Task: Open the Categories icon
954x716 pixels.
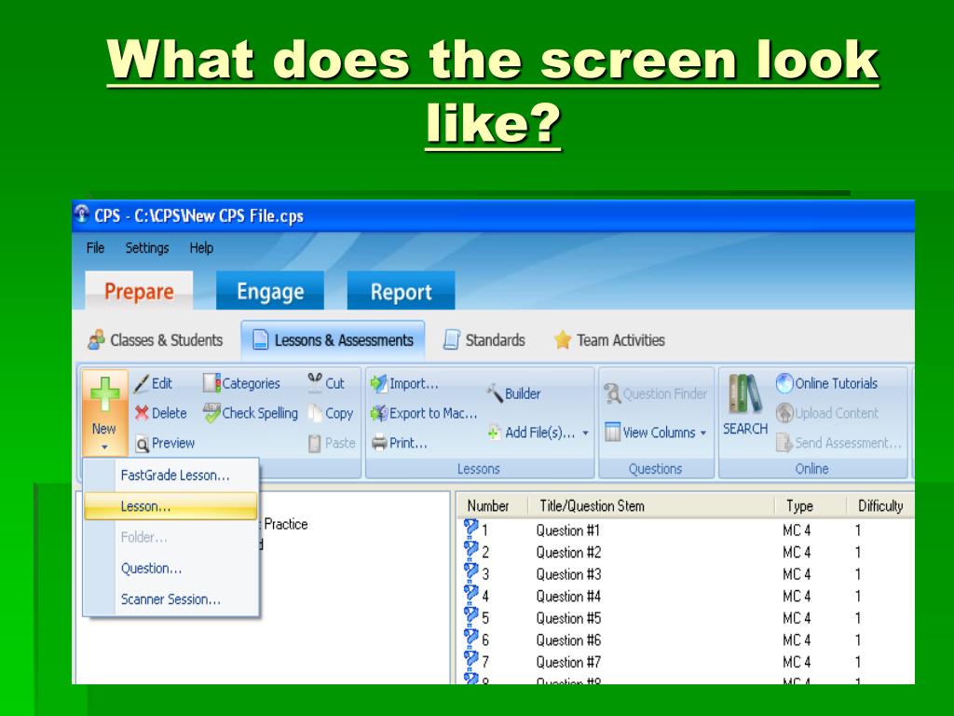Action: (x=211, y=383)
